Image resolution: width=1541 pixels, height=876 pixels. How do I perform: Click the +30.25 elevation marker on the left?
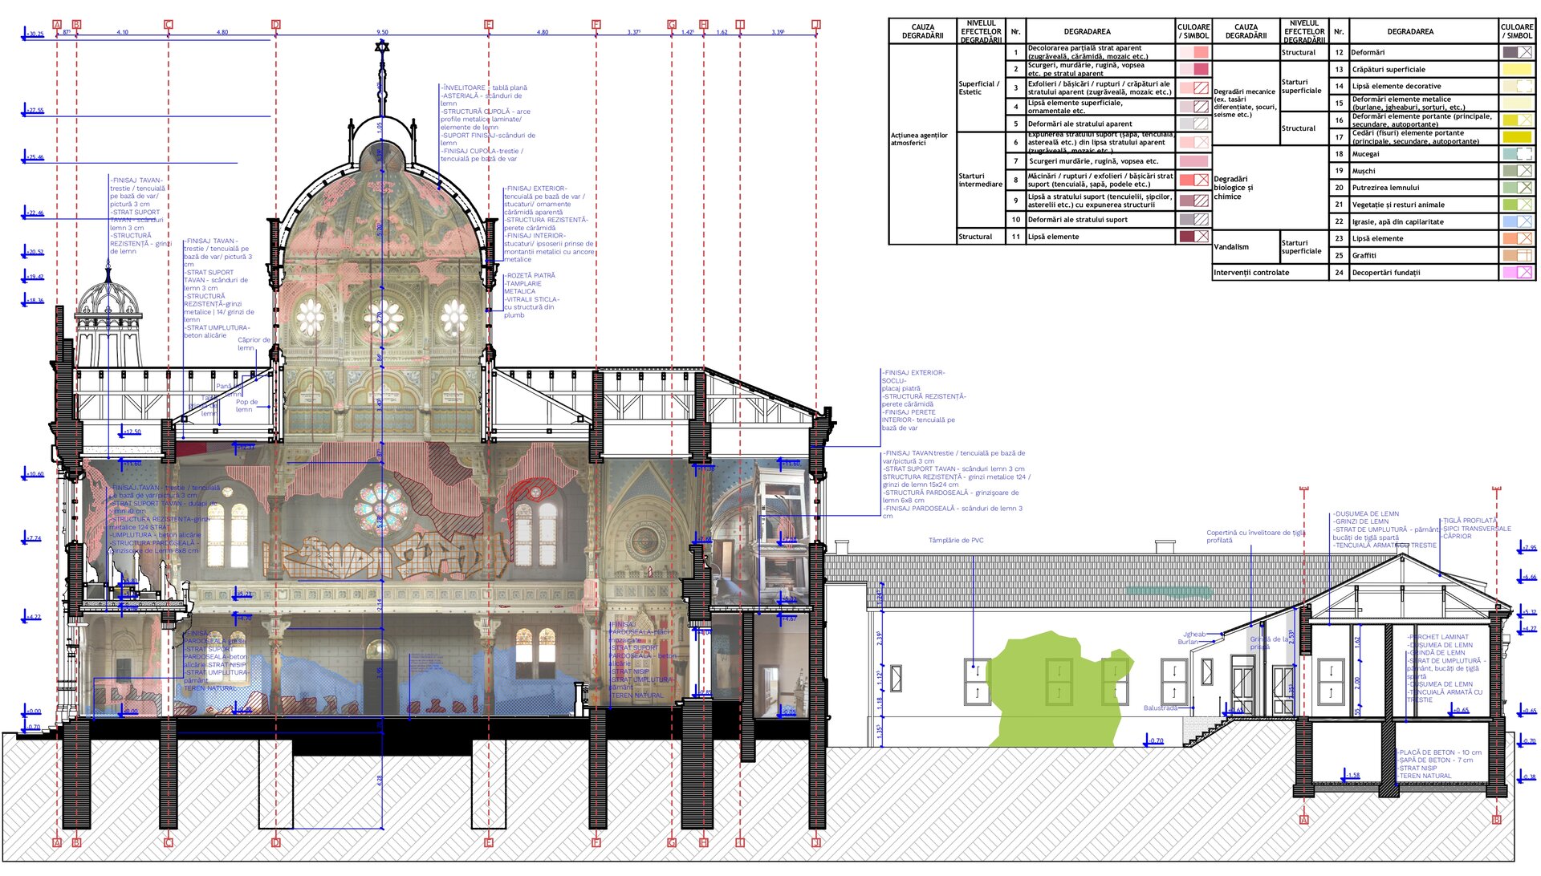pos(35,34)
